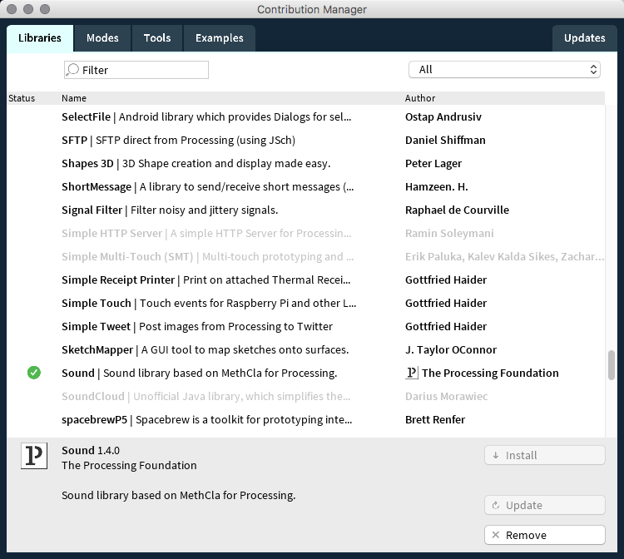Click the large Processing logo in details panel
The width and height of the screenshot is (624, 559).
pos(34,456)
